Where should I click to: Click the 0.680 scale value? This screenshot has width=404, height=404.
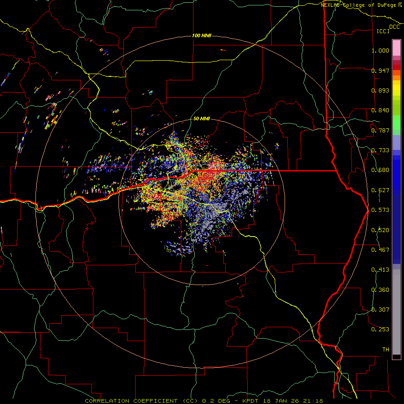[380, 170]
